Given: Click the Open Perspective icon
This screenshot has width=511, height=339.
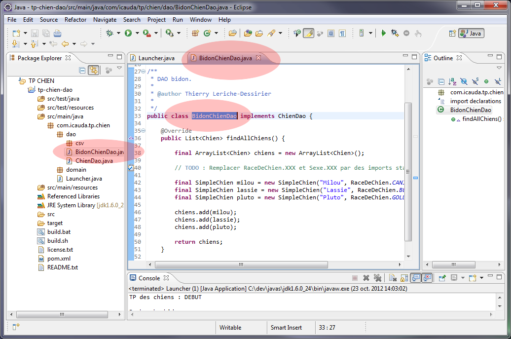Looking at the screenshot, I should (x=452, y=33).
